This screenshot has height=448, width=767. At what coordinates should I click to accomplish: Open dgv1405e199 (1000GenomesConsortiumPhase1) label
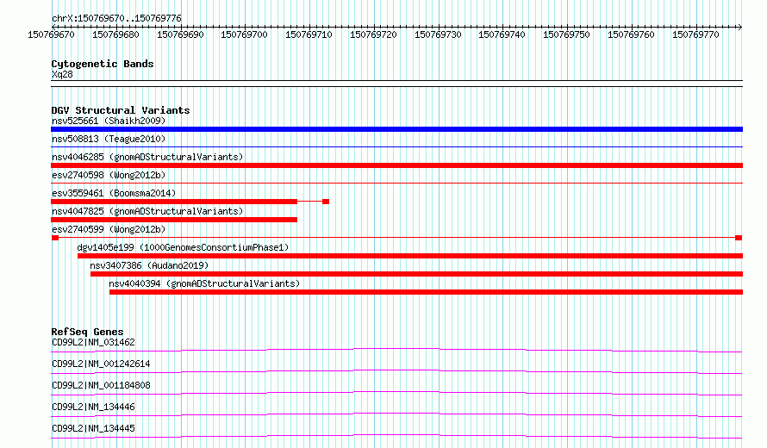coord(183,247)
